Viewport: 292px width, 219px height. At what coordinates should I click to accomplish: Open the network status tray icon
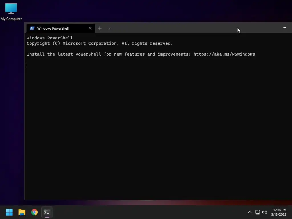[257, 212]
